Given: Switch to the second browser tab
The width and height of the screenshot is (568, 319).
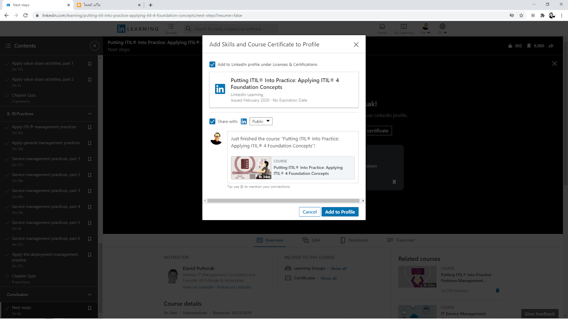Looking at the screenshot, I should click(x=108, y=5).
